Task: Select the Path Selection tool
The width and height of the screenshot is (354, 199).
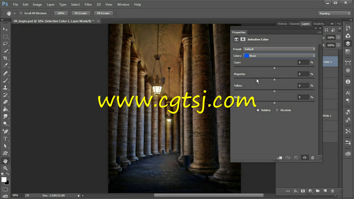Action: click(5, 146)
